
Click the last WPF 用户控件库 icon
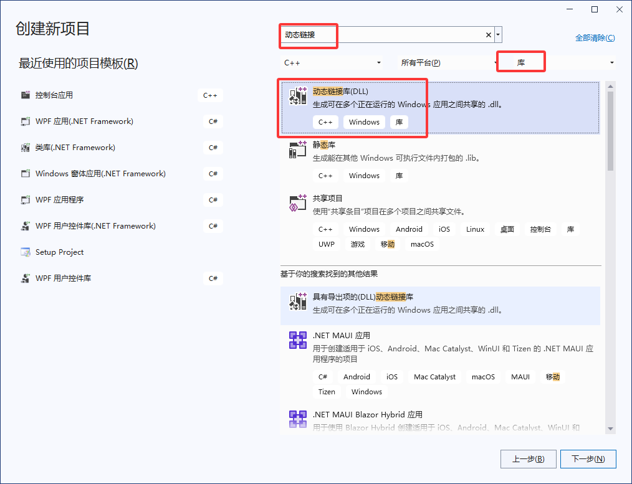[x=26, y=278]
